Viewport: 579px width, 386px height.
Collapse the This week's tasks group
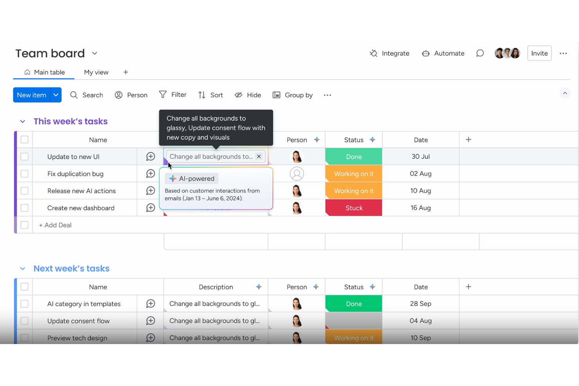click(x=22, y=121)
